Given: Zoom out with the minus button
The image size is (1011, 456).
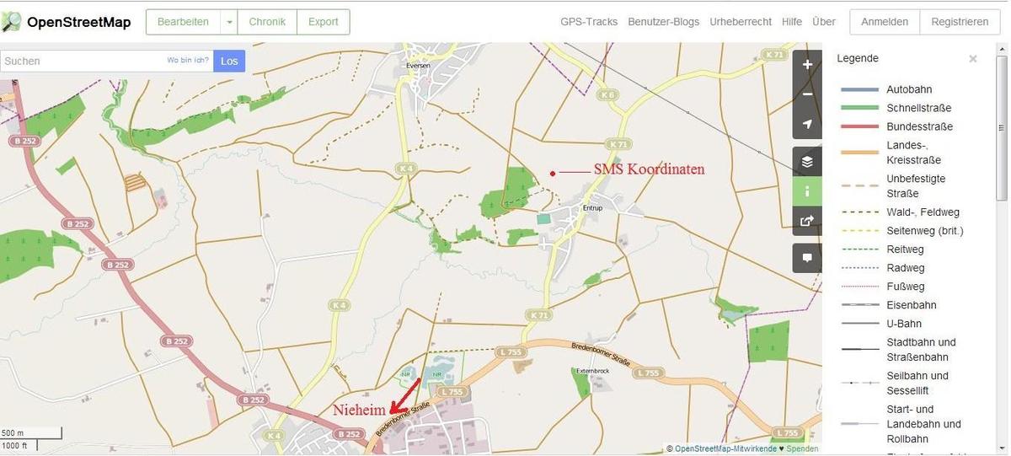Looking at the screenshot, I should click(x=807, y=94).
